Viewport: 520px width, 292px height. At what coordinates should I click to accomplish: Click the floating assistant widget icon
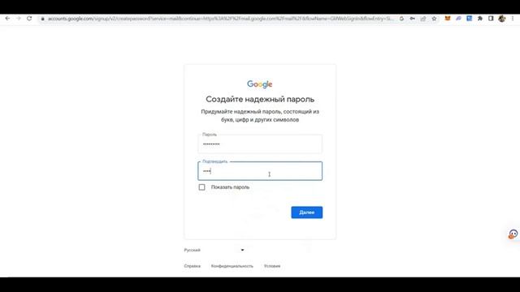(513, 234)
